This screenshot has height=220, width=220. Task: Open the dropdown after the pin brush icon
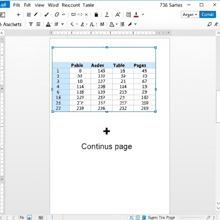pyautogui.click(x=135, y=24)
